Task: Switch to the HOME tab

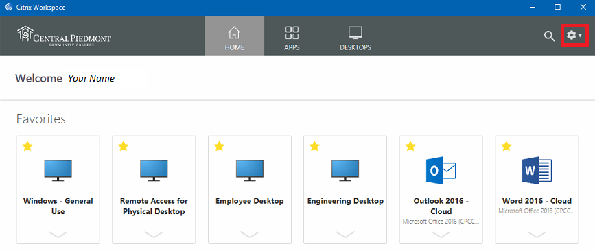Action: coord(234,36)
